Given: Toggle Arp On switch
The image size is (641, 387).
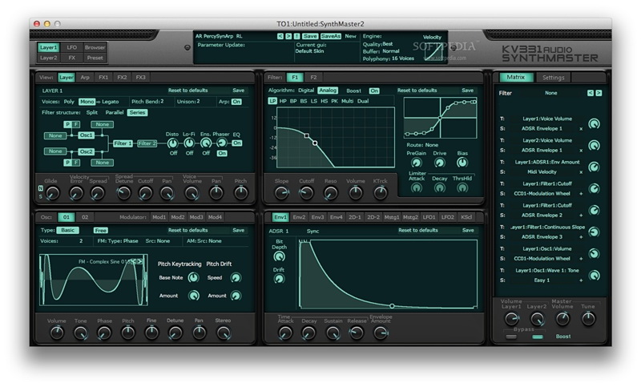Looking at the screenshot, I should [x=236, y=102].
